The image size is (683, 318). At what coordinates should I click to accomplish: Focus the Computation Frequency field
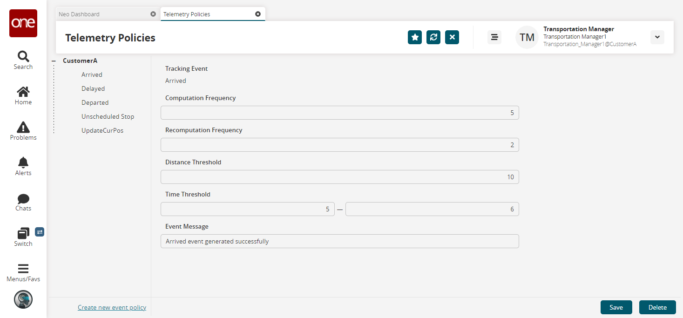tap(340, 113)
